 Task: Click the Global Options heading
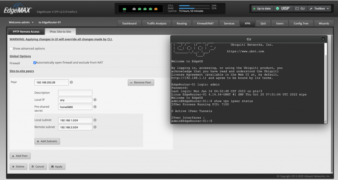[x=20, y=56]
